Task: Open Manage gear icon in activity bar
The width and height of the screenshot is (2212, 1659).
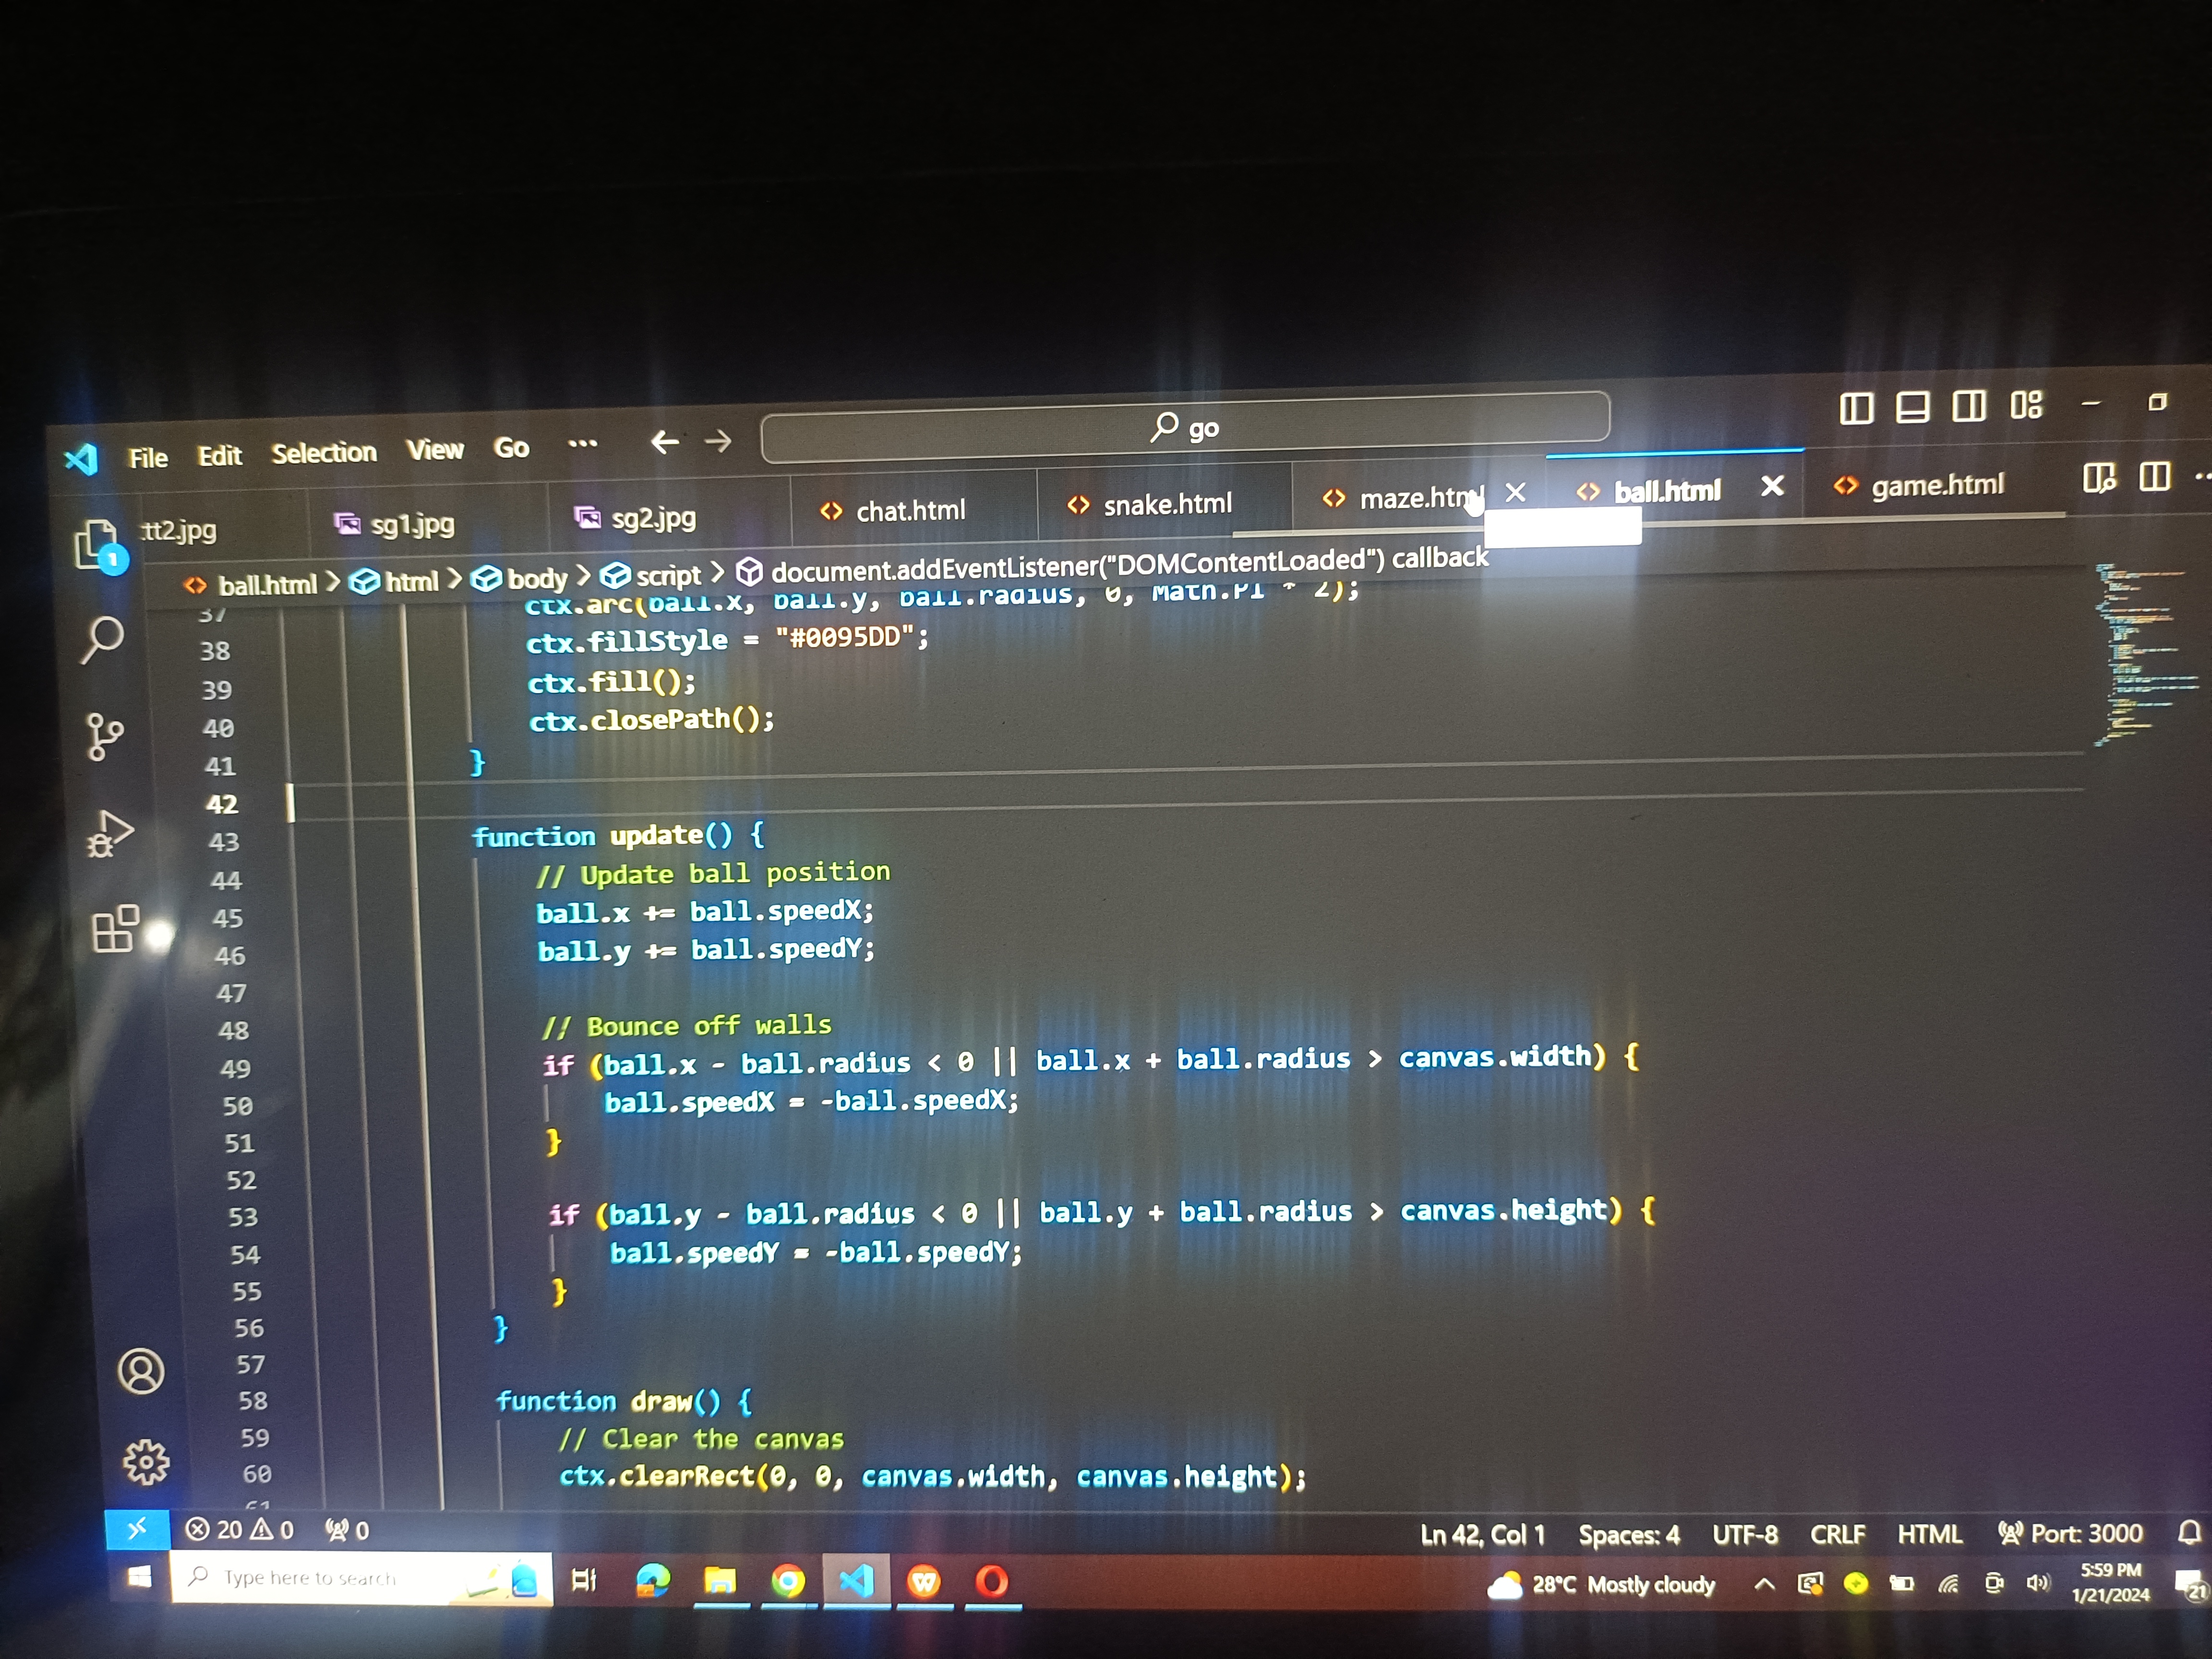Action: tap(146, 1462)
